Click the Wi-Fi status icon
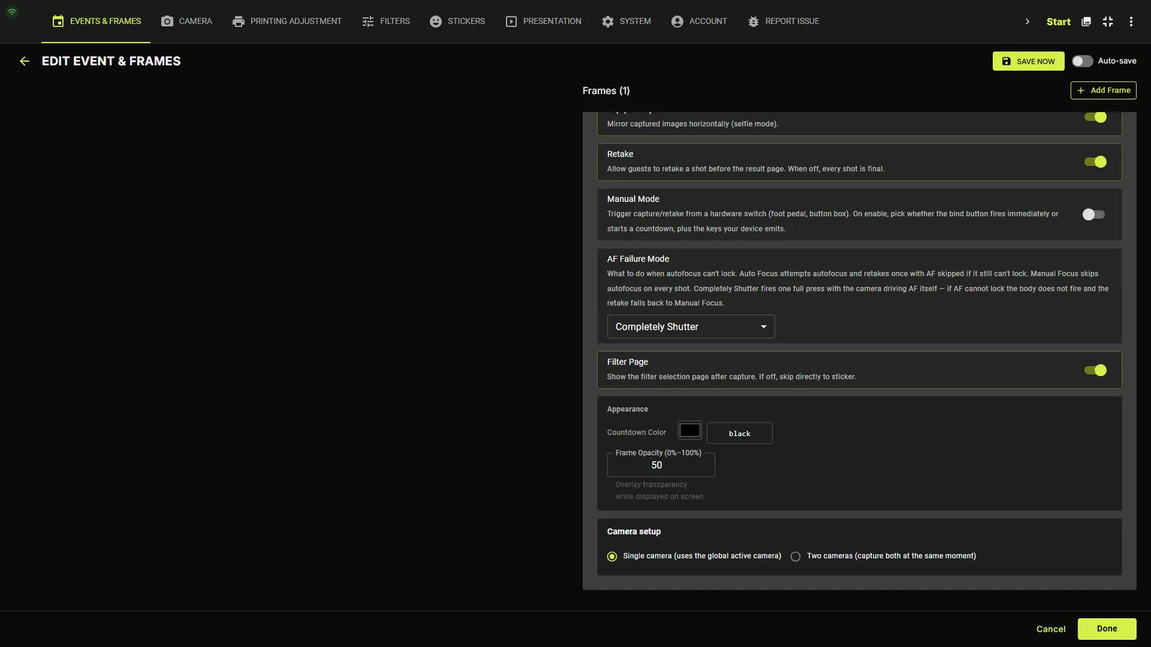Image resolution: width=1151 pixels, height=647 pixels. pyautogui.click(x=12, y=12)
